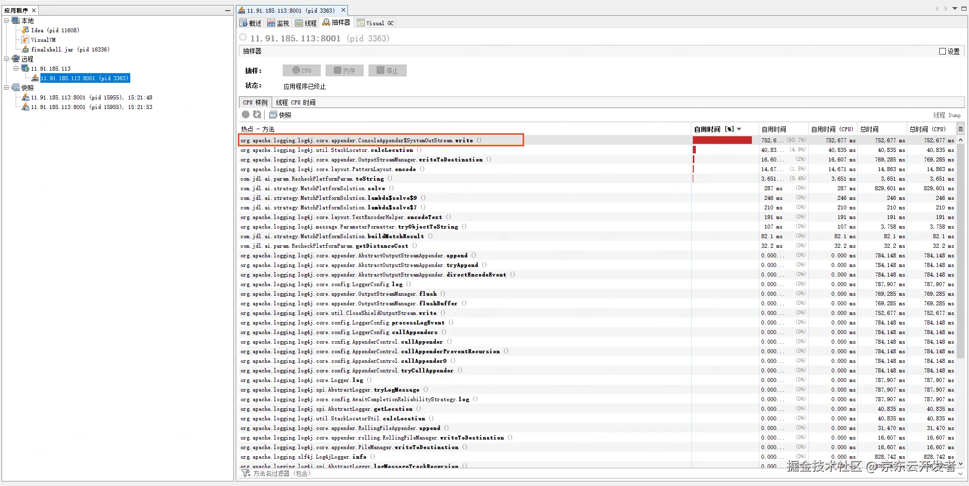
Task: Click the method name filter funnel icon
Action: 246,473
